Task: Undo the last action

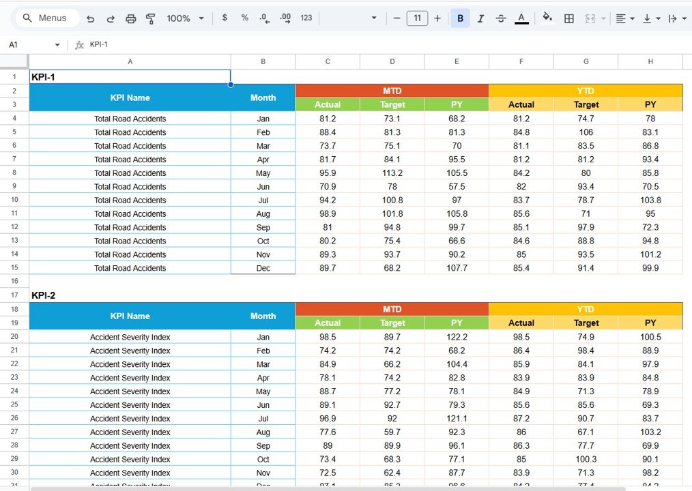Action: pos(90,18)
